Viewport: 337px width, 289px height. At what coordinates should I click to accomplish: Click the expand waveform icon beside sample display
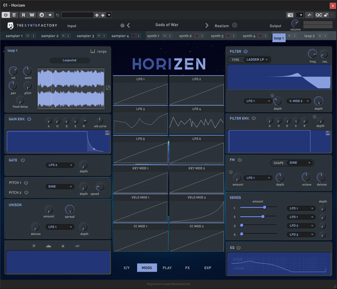point(108,88)
